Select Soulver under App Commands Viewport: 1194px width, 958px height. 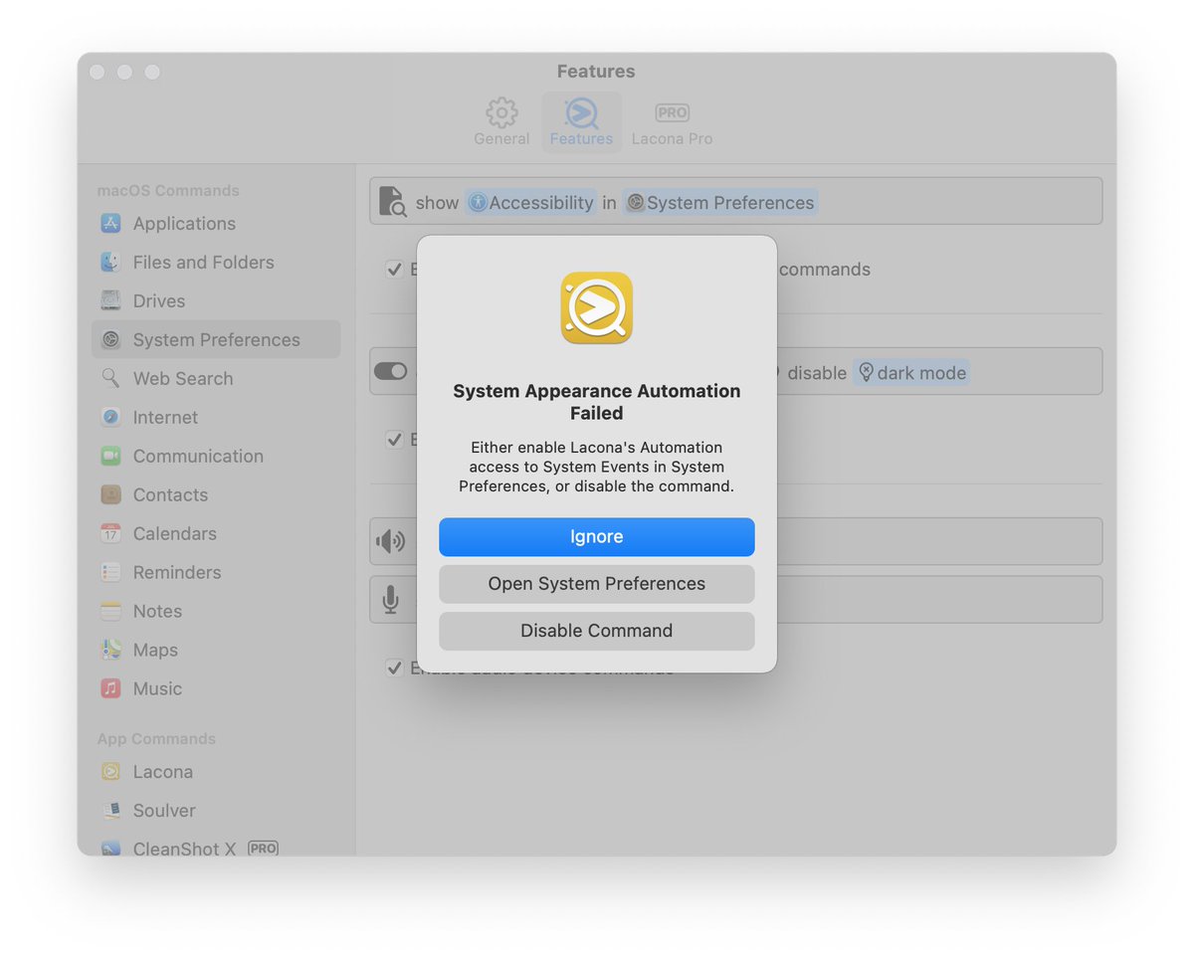click(x=216, y=811)
